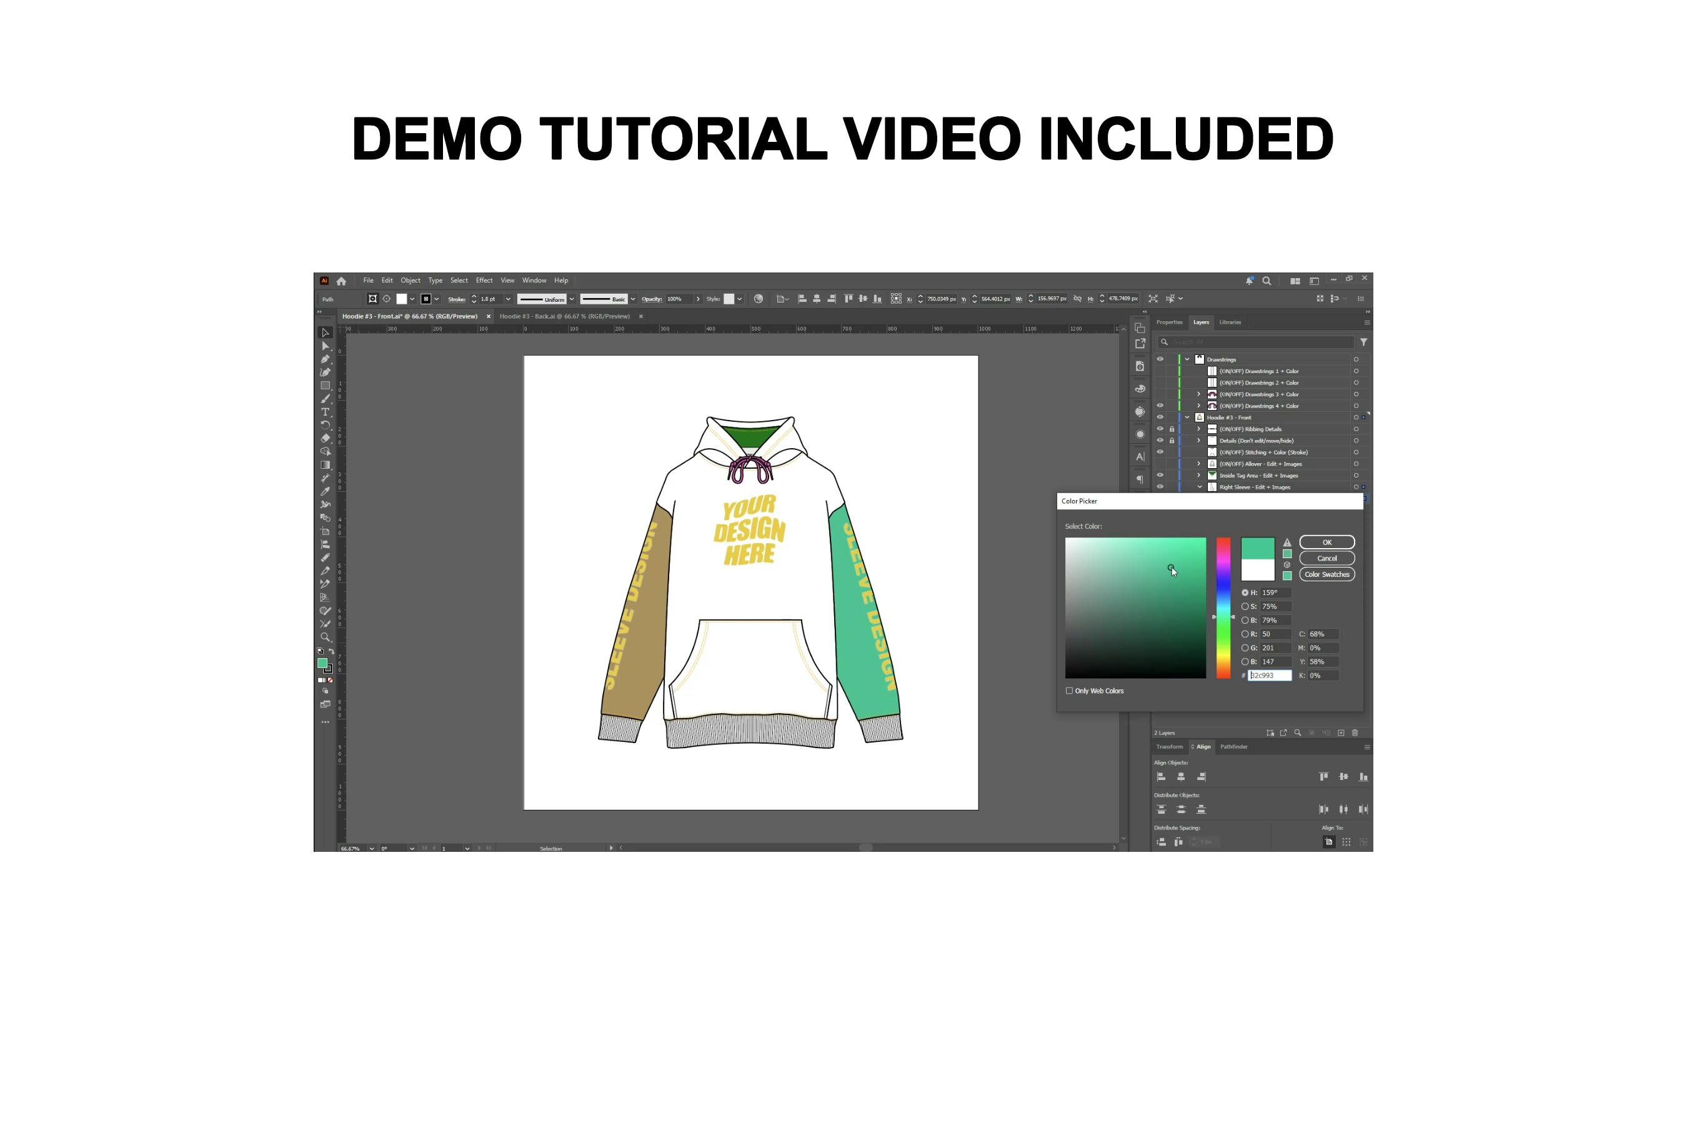Screen dimensions: 1687x1125
Task: Open the search icon in top bar
Action: (x=1266, y=281)
